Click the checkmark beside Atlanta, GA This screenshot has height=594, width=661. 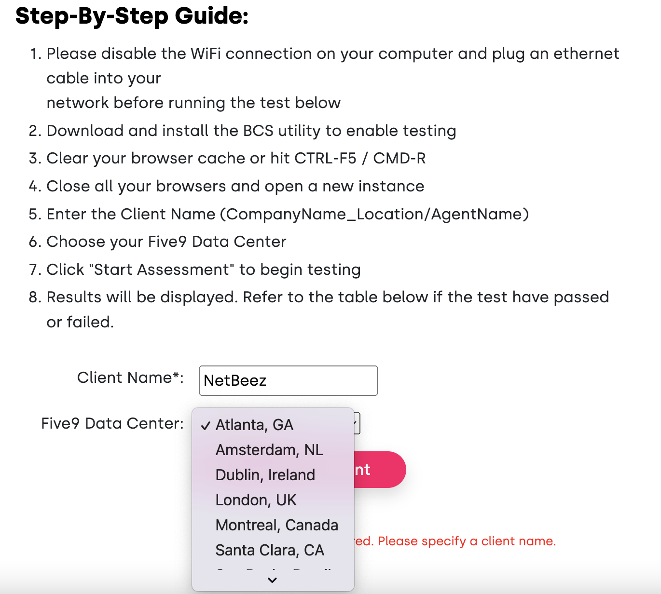pos(206,425)
